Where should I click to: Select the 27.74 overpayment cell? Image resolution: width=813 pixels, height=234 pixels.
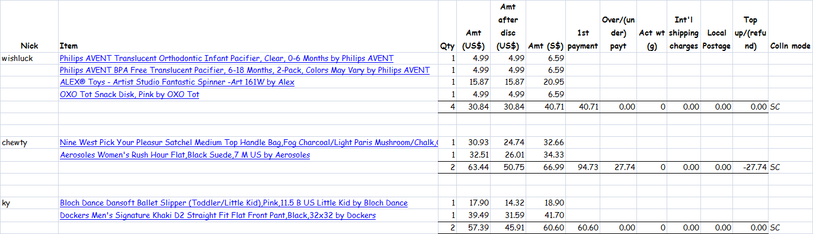pos(619,168)
